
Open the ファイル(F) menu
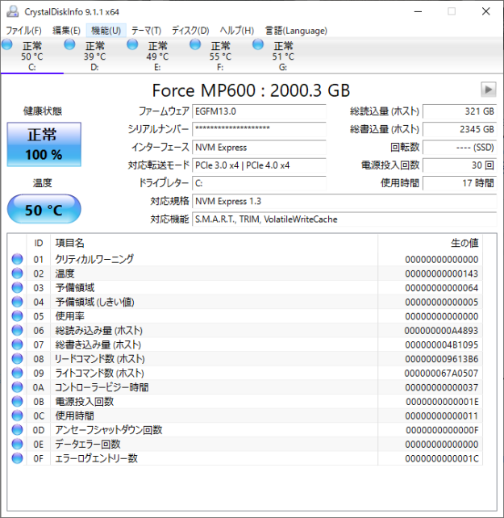pyautogui.click(x=23, y=31)
